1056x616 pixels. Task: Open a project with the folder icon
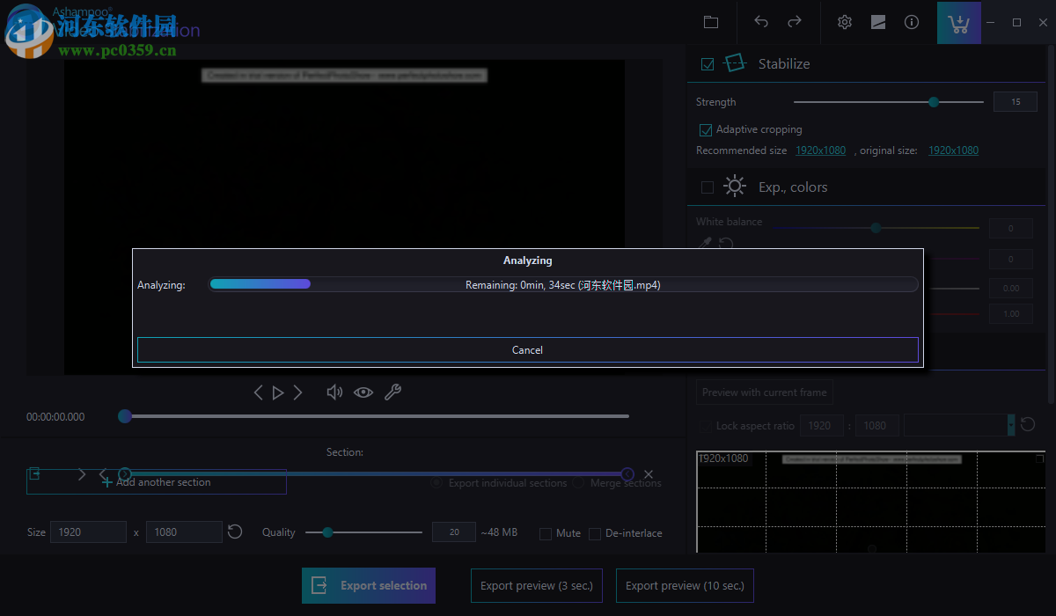pyautogui.click(x=711, y=22)
